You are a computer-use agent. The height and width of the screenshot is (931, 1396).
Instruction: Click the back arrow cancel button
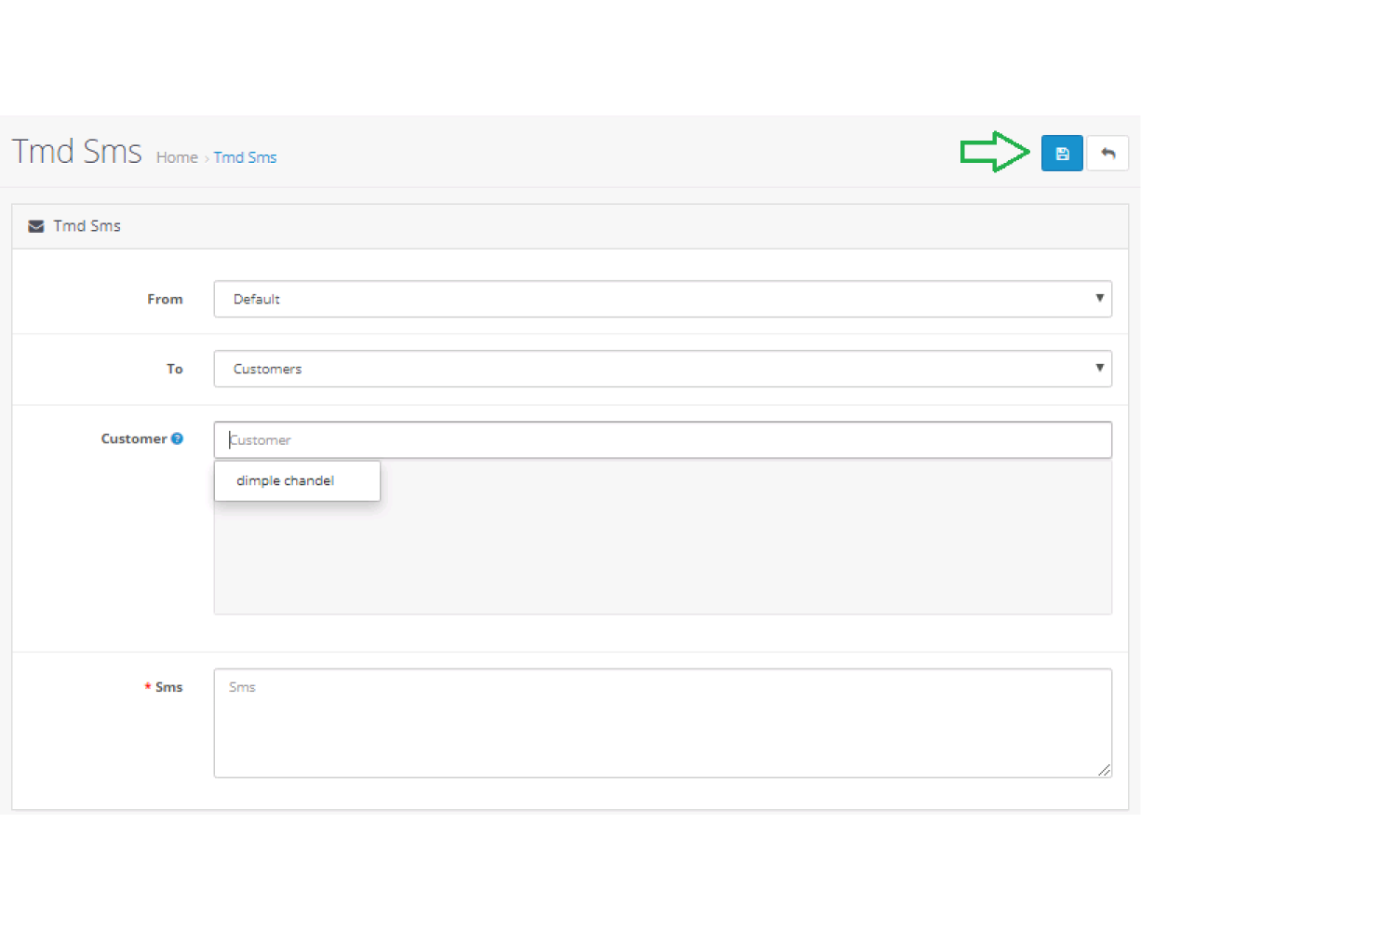click(1107, 154)
